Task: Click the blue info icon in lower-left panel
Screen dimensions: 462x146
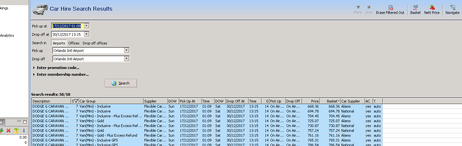Action: [24, 131]
